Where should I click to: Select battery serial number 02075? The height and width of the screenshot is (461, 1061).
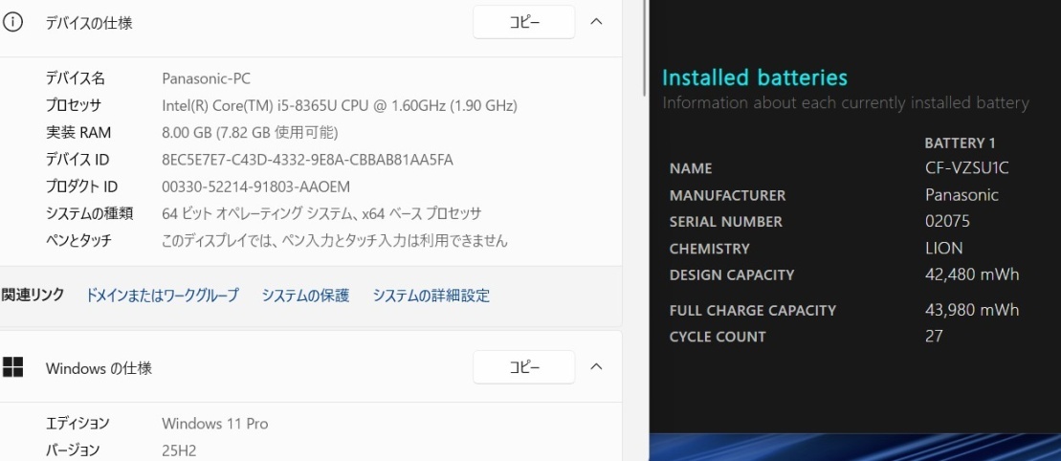pyautogui.click(x=947, y=221)
